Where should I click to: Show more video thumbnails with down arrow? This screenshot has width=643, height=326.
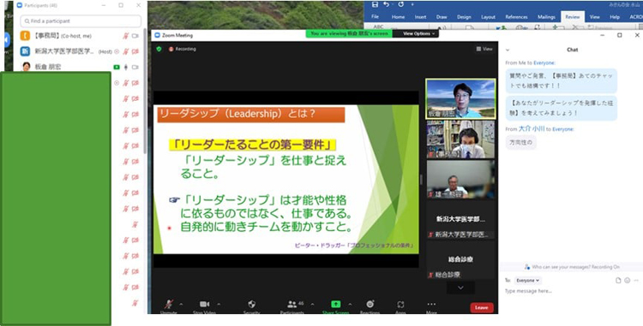[460, 287]
